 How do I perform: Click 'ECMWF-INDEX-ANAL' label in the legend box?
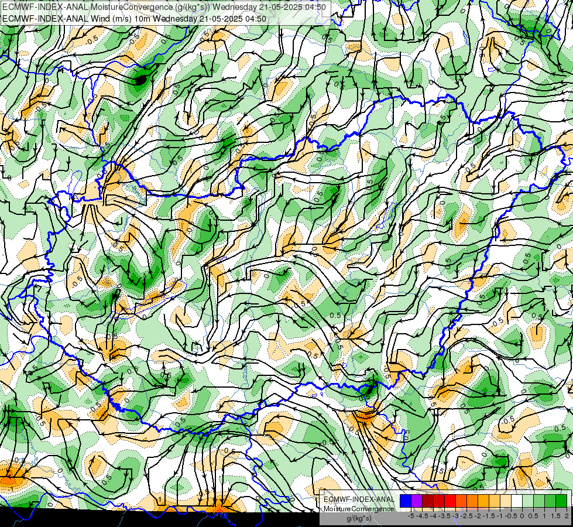(359, 499)
